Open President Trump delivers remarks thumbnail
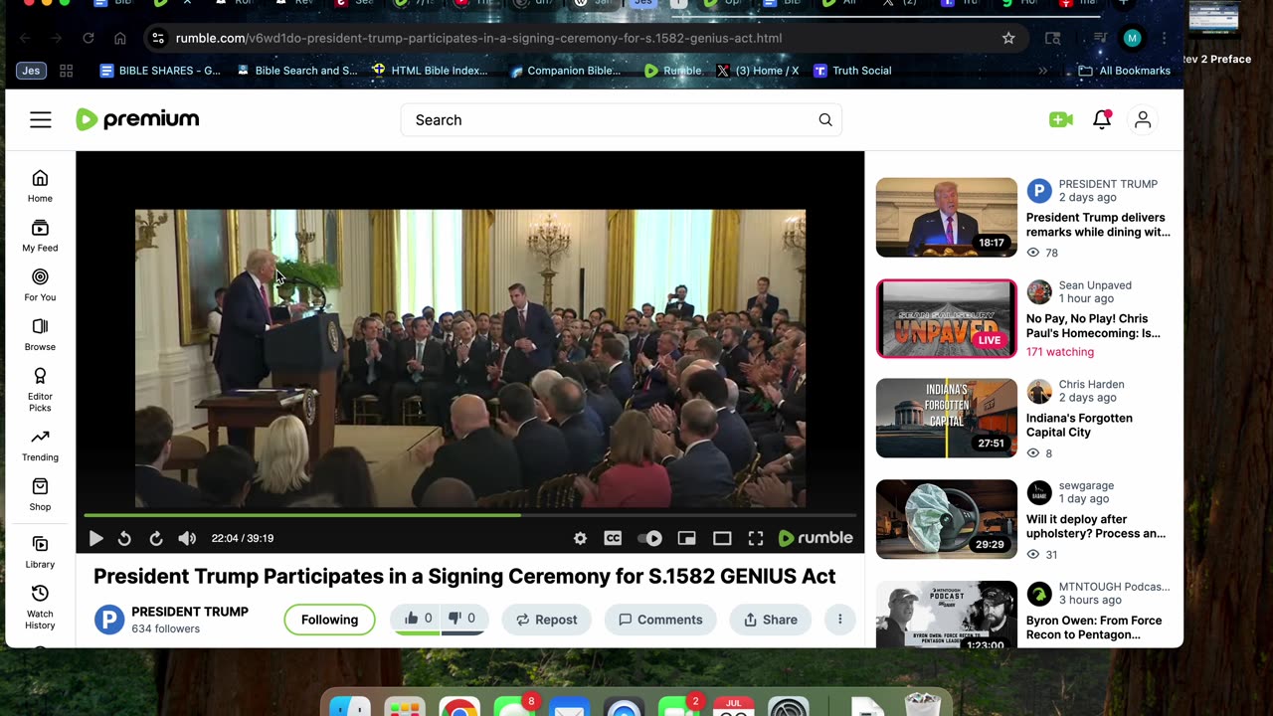 946,218
